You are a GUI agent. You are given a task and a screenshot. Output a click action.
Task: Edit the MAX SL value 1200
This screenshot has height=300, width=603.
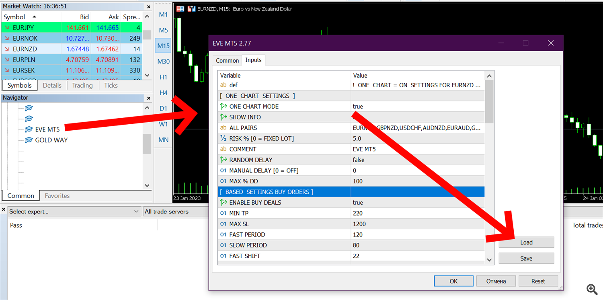click(418, 224)
